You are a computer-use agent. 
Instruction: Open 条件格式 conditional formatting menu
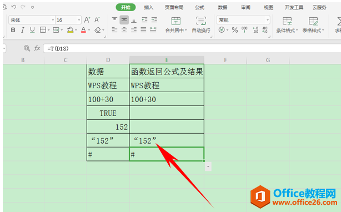287,25
